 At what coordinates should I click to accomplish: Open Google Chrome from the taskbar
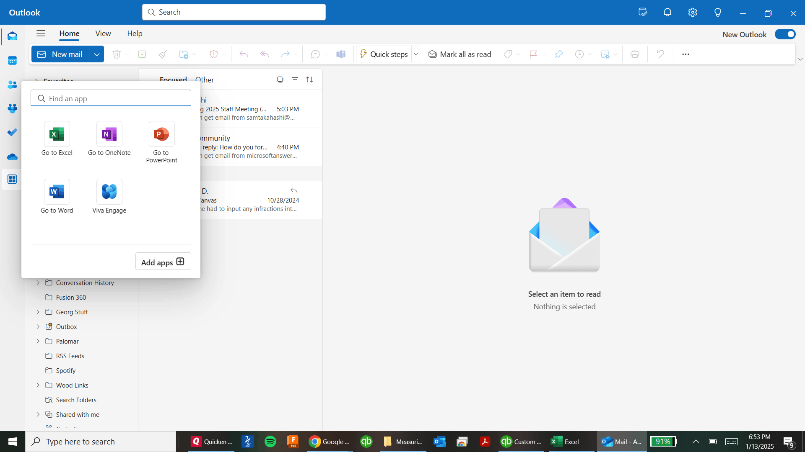[x=329, y=442]
